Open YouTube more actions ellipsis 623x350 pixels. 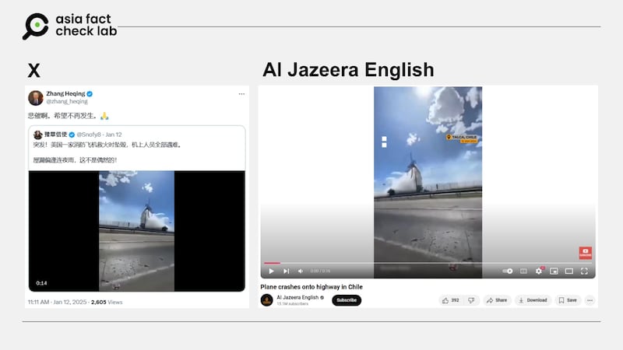[590, 300]
